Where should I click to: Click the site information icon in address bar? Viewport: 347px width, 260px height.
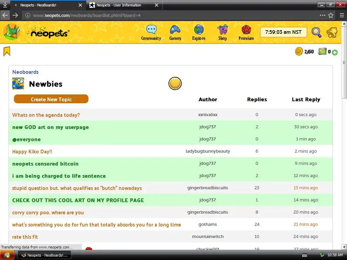[28, 15]
